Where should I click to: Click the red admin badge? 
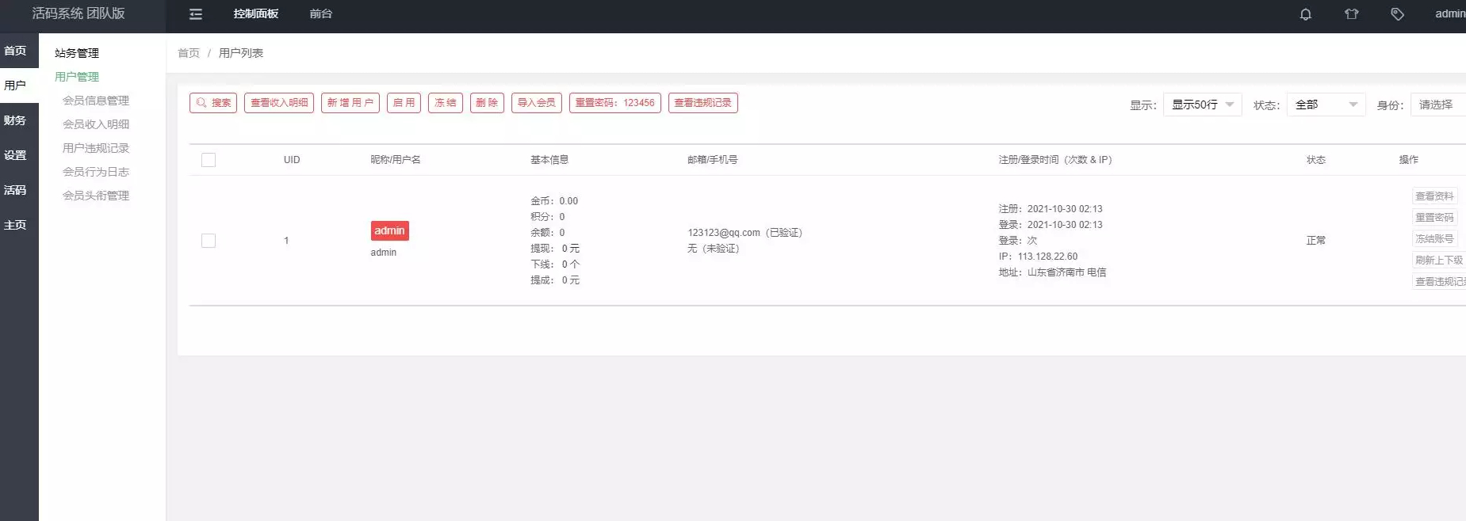pyautogui.click(x=390, y=230)
